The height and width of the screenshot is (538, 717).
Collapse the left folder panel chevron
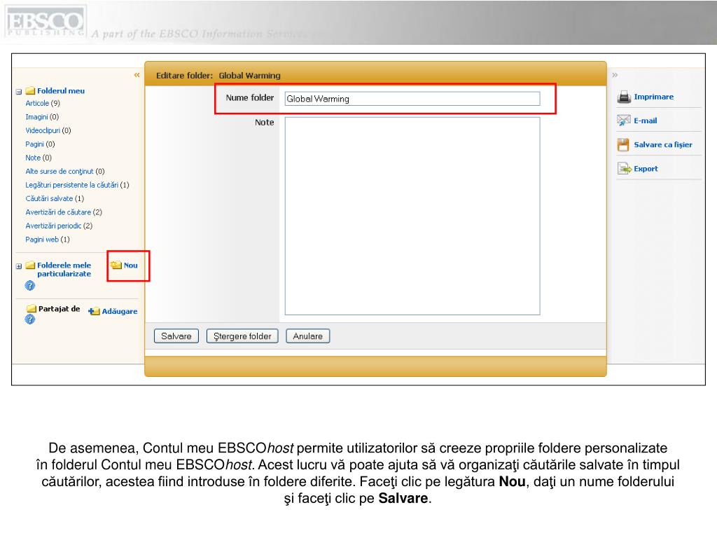tap(137, 75)
